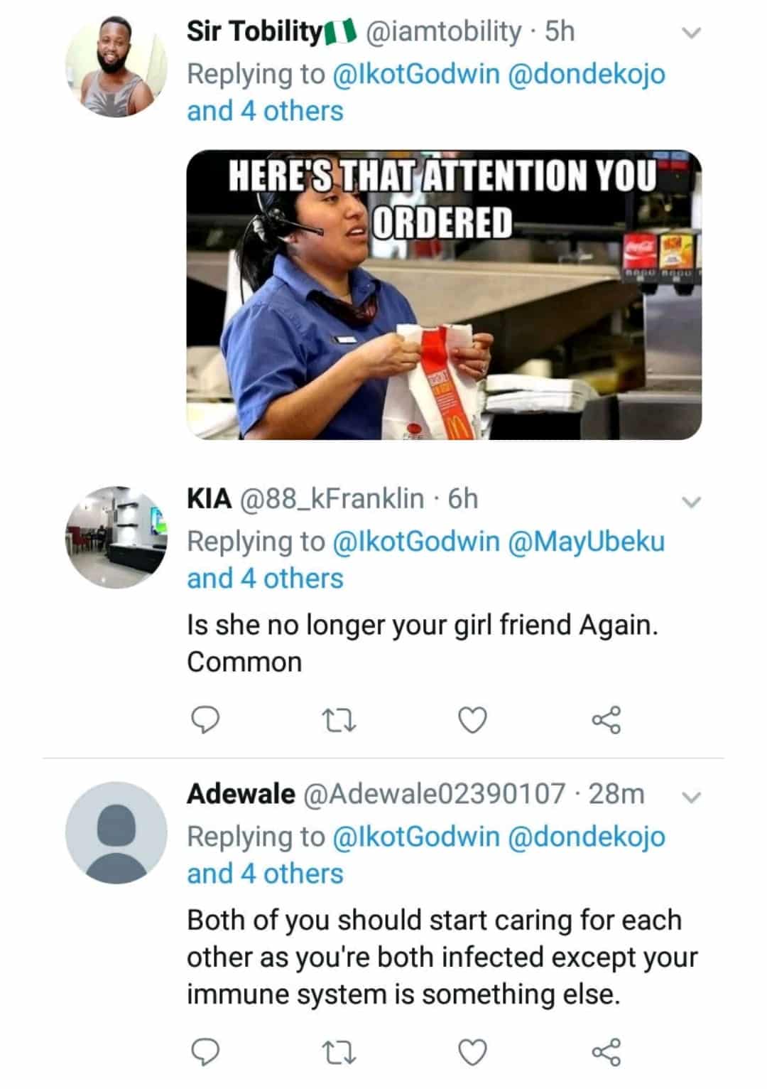Show "and 4 others" under KIA's reply

click(x=265, y=579)
